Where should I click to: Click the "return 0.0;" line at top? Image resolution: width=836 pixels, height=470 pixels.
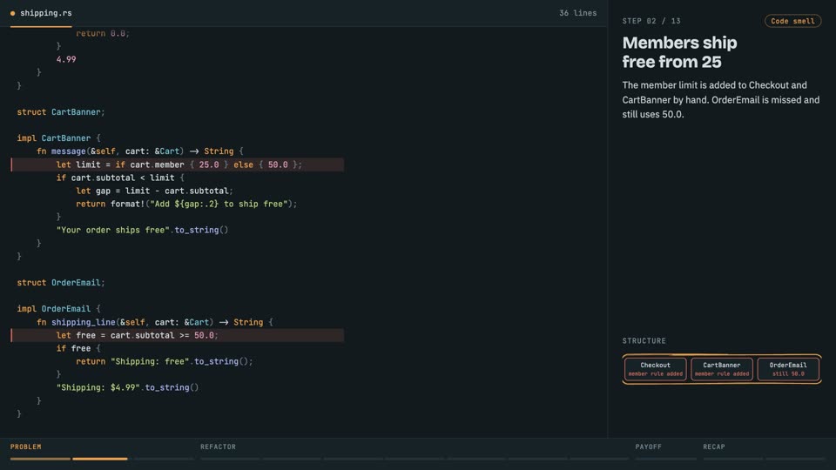coord(103,33)
